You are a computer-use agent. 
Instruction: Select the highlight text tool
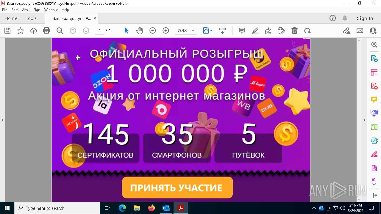tap(255, 31)
